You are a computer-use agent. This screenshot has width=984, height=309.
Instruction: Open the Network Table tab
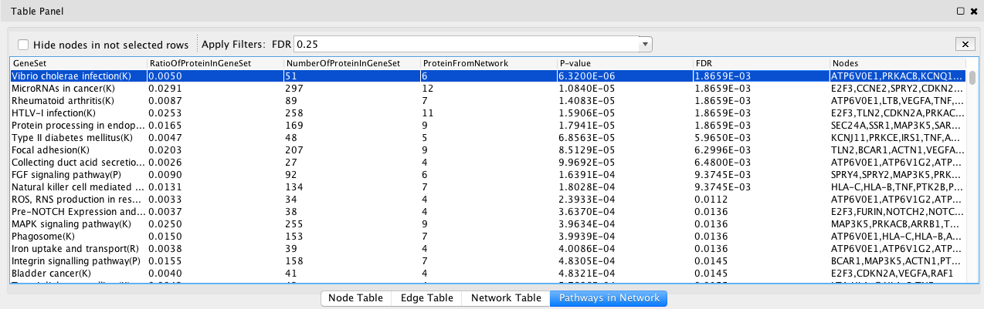point(506,297)
